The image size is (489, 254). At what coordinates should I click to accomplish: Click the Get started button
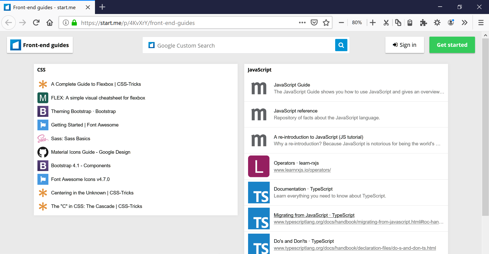click(452, 45)
